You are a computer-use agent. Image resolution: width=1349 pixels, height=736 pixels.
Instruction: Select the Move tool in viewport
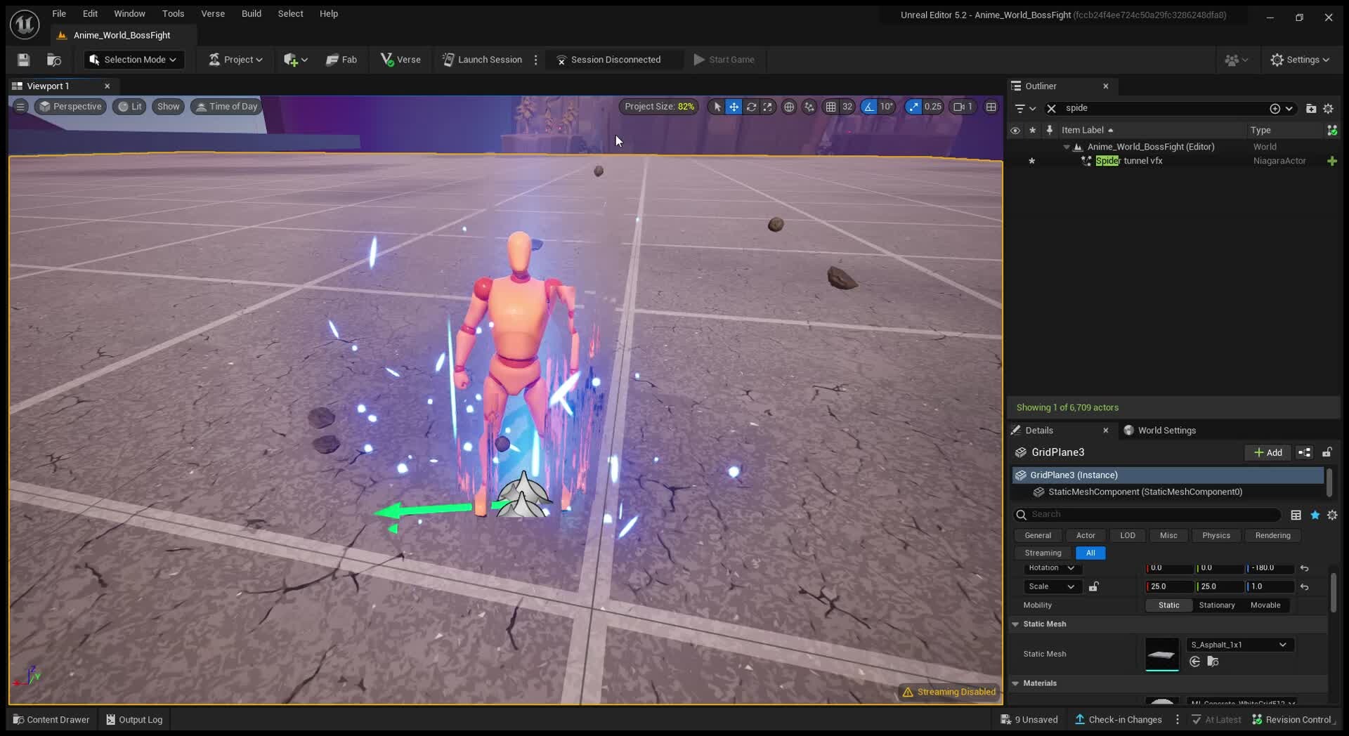pyautogui.click(x=734, y=107)
